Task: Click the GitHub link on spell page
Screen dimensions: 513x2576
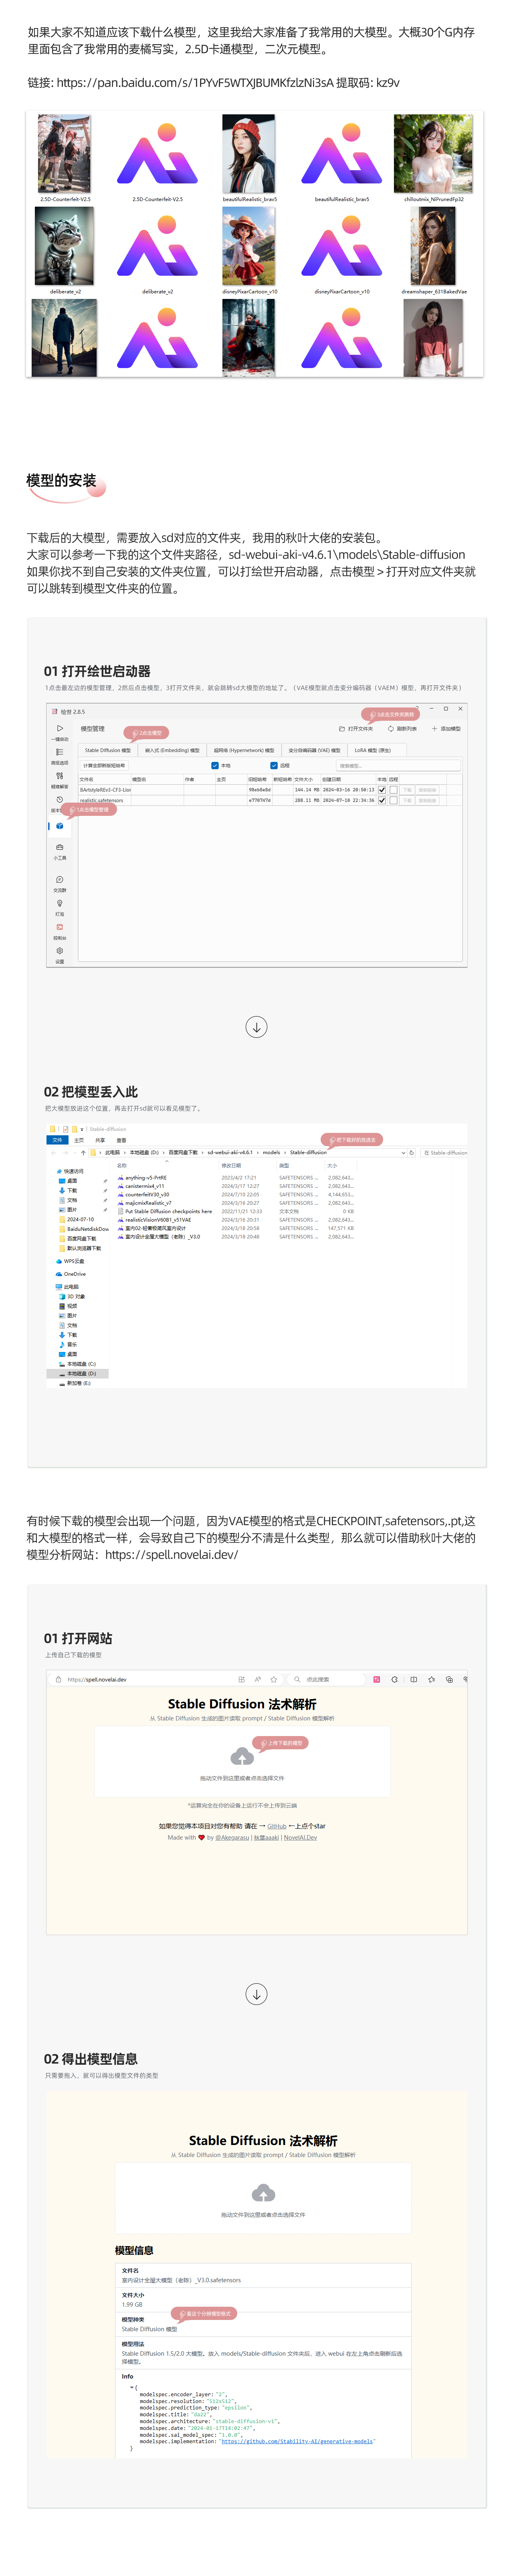Action: [277, 1827]
